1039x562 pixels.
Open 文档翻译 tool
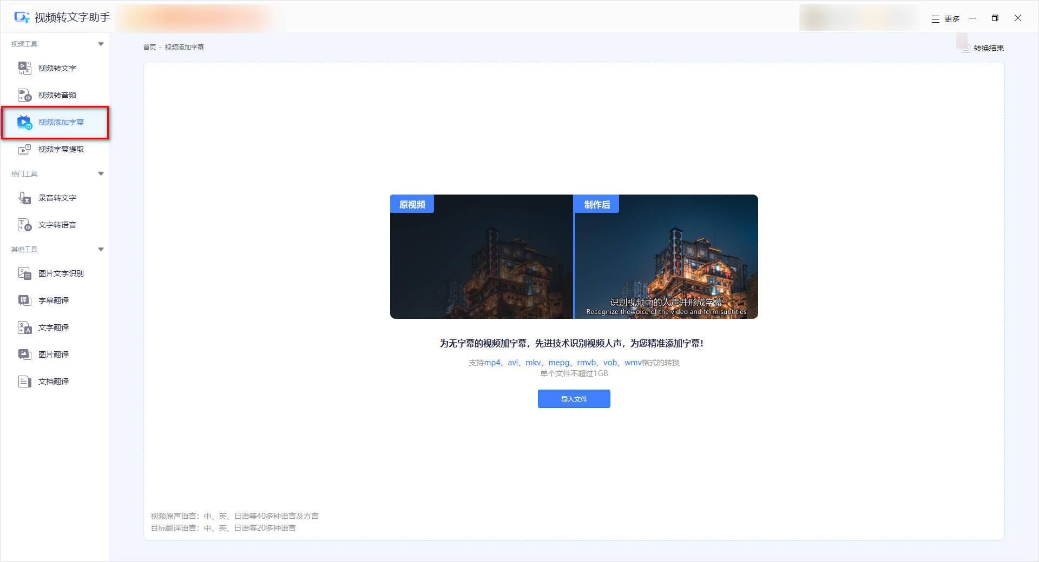coord(55,382)
